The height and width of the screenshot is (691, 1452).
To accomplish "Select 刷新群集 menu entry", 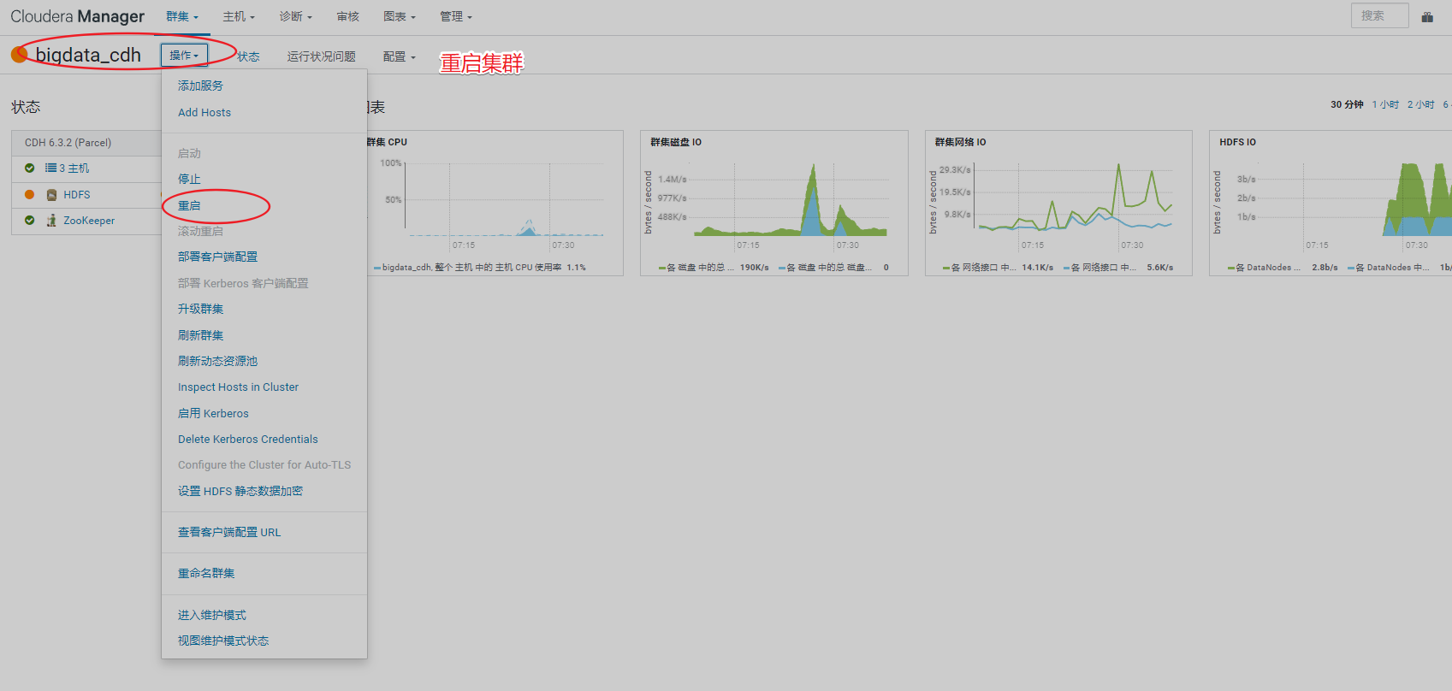I will 200,335.
